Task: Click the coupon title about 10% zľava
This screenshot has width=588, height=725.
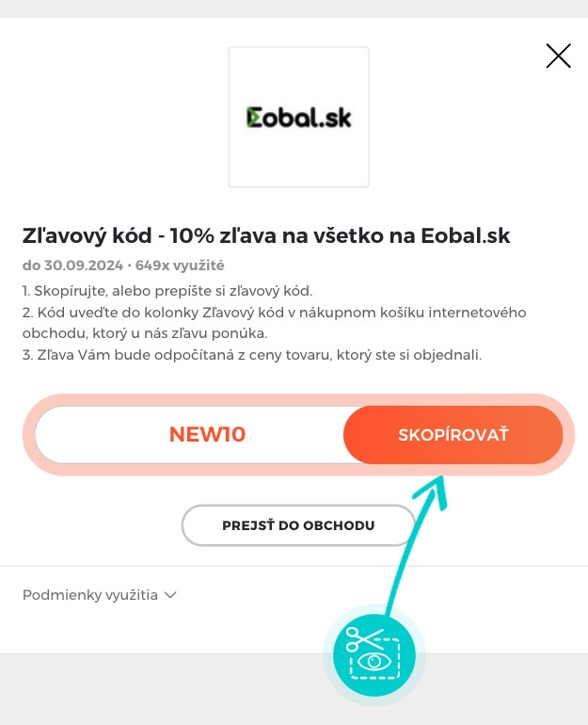Action: pyautogui.click(x=266, y=235)
